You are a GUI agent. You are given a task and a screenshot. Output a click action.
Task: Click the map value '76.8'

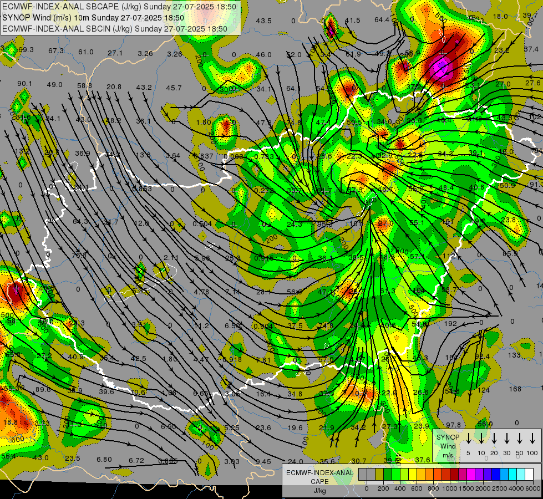79,255
